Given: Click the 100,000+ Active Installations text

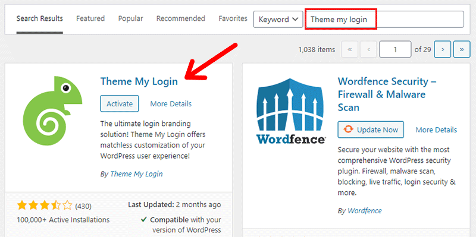Looking at the screenshot, I should (x=63, y=220).
